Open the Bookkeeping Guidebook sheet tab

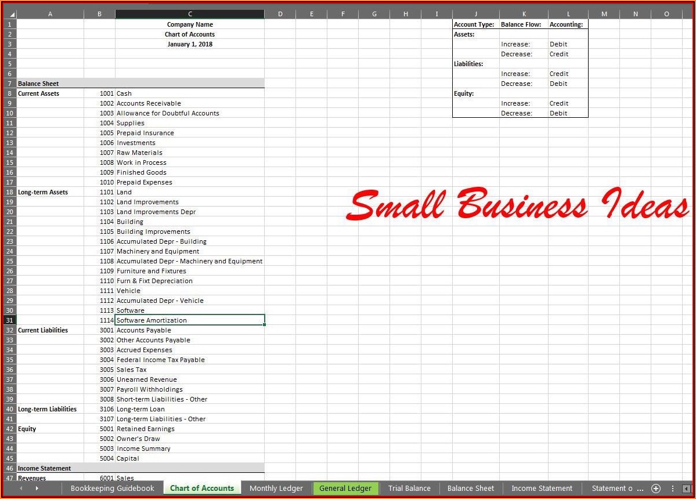pos(112,489)
